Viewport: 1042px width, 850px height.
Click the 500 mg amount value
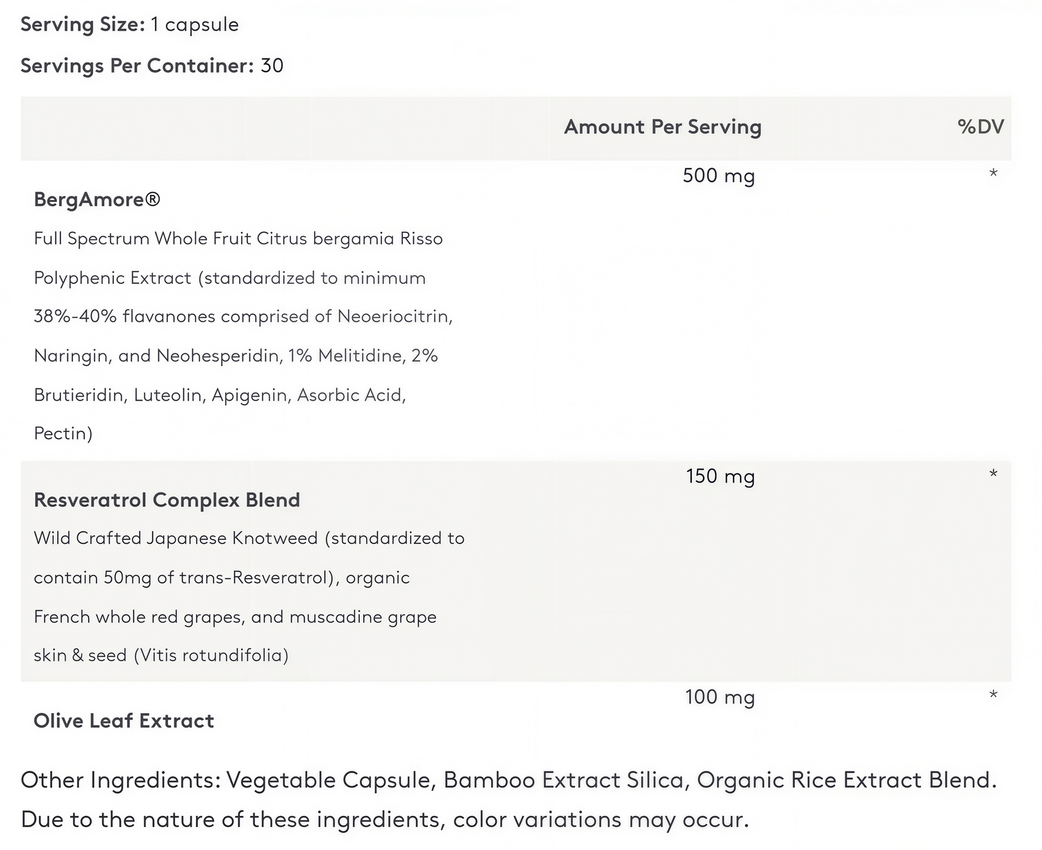[x=718, y=176]
